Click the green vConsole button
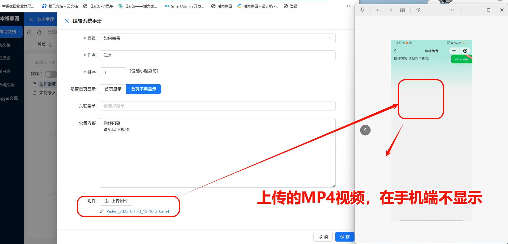The image size is (508, 244). point(461,59)
